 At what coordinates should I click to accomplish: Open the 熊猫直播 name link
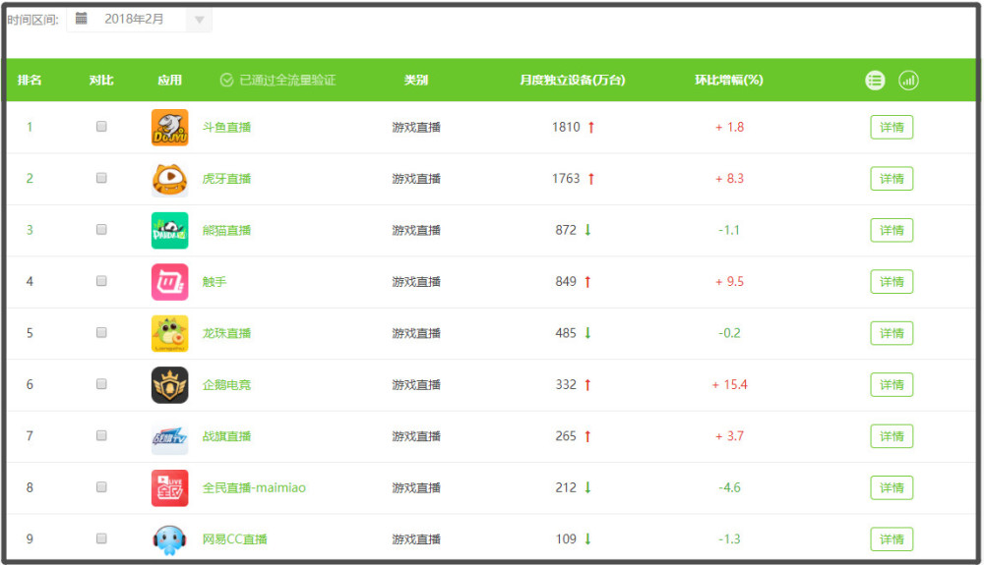pyautogui.click(x=226, y=230)
